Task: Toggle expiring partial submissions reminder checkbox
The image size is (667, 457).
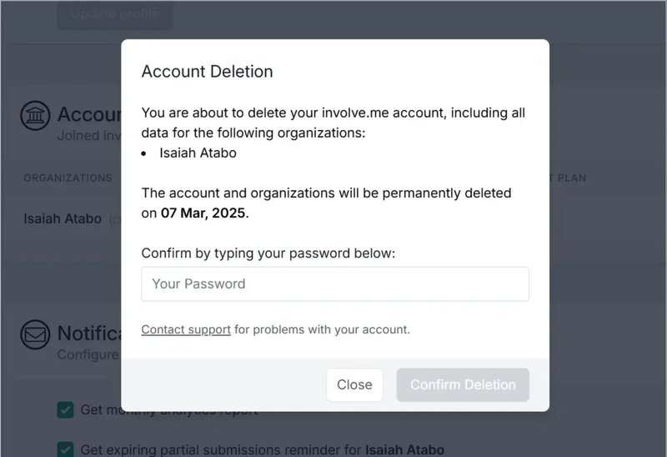Action: tap(65, 449)
